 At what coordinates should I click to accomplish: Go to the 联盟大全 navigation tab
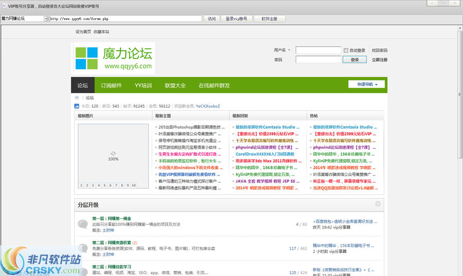click(175, 86)
